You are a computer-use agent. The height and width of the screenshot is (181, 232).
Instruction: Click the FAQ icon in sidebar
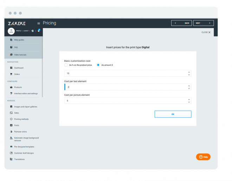tap(11, 47)
